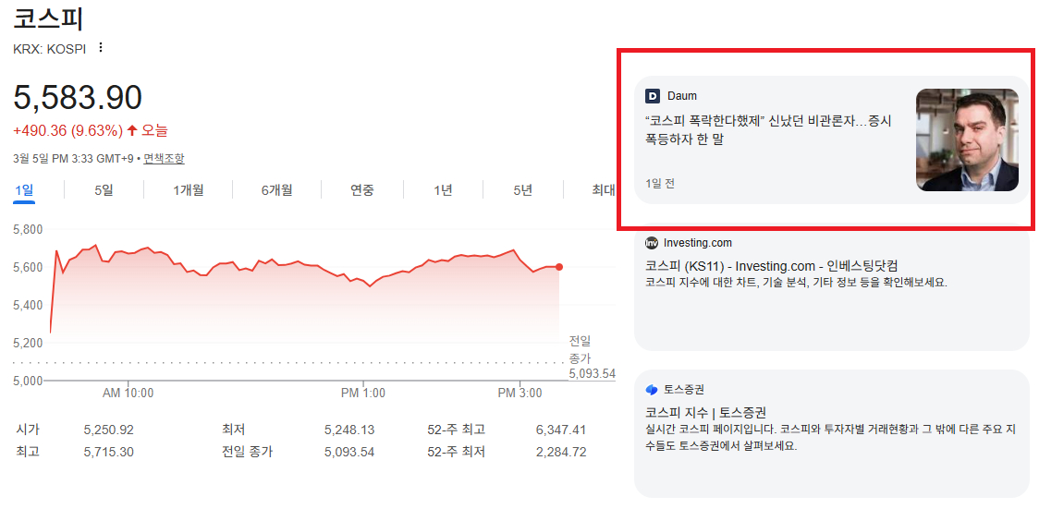Open the 코스피 지수 | 토스증권 link
The height and width of the screenshot is (509, 1039).
[705, 412]
